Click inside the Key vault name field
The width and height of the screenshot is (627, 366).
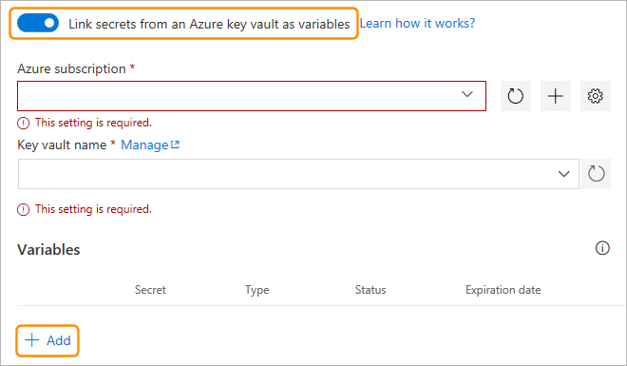pos(298,174)
